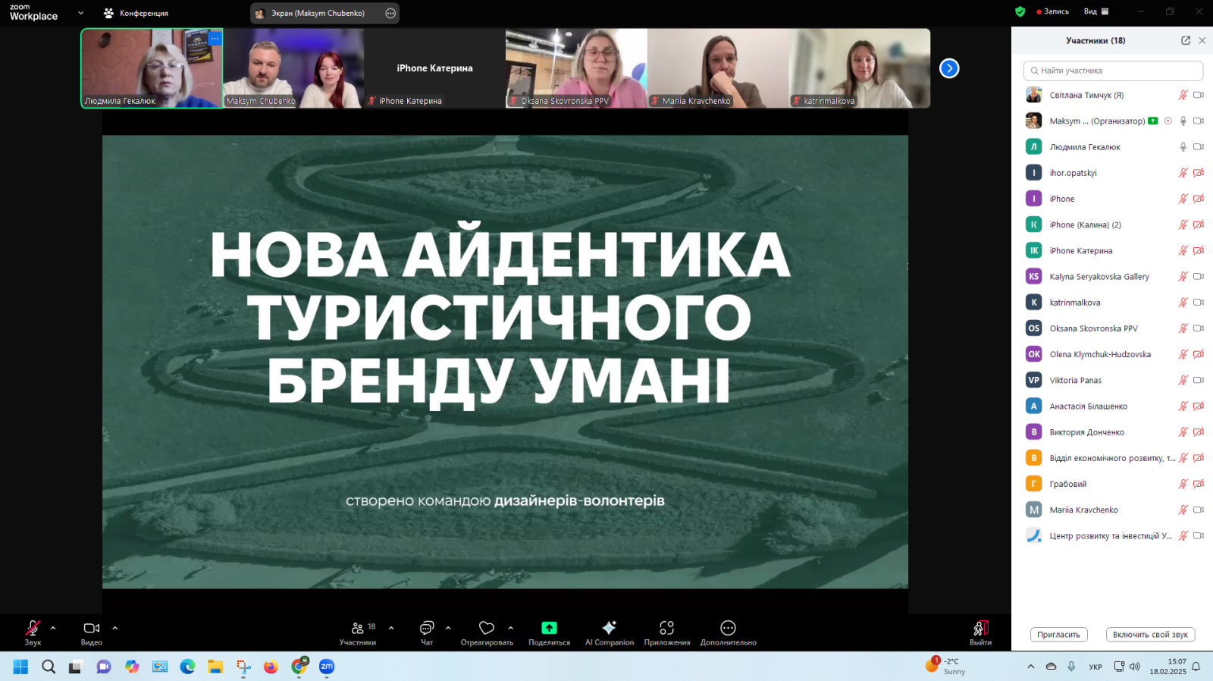Select participant Виктория Донченко
The height and width of the screenshot is (681, 1213).
coord(1113,432)
